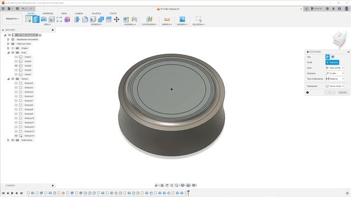Viewport: 351px width, 197px height.
Task: Open the Crea dropdown menu
Action: click(x=47, y=24)
